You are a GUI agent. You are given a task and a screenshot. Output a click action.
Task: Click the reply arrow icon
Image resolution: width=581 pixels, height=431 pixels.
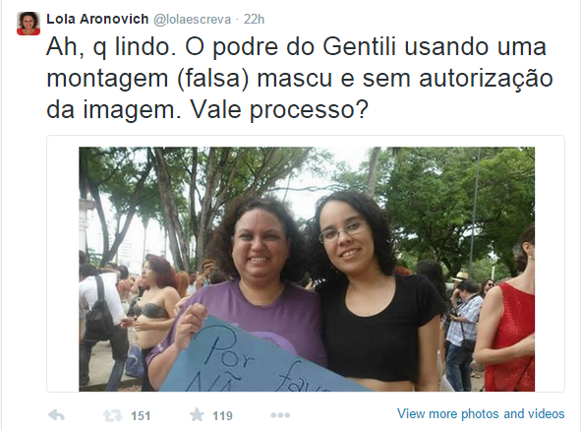56,415
